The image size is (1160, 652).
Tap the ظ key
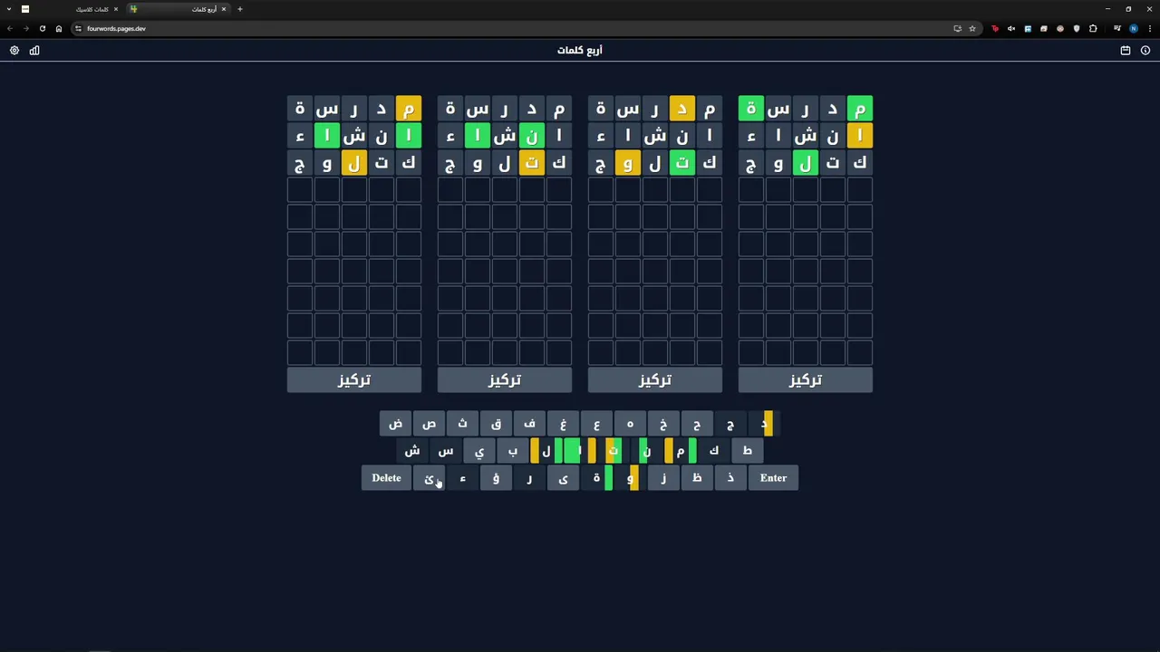click(698, 478)
